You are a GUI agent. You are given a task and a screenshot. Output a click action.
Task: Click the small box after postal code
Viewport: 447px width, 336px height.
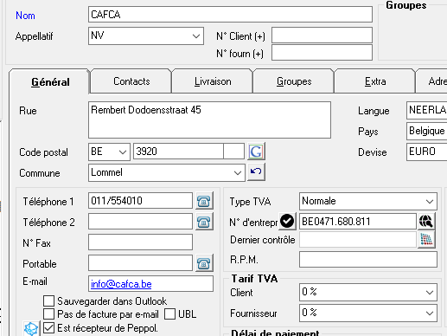(234, 152)
